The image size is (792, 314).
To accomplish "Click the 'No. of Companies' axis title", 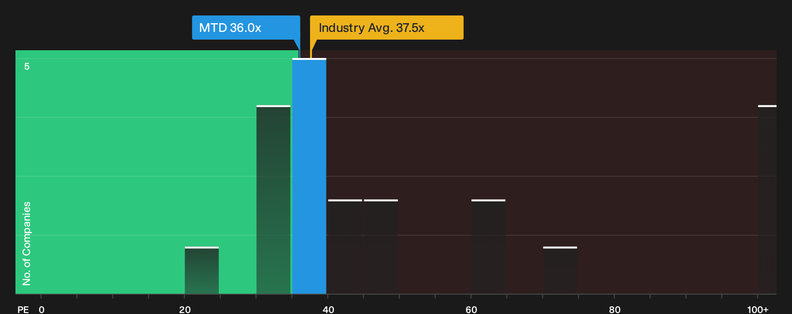I will [27, 243].
